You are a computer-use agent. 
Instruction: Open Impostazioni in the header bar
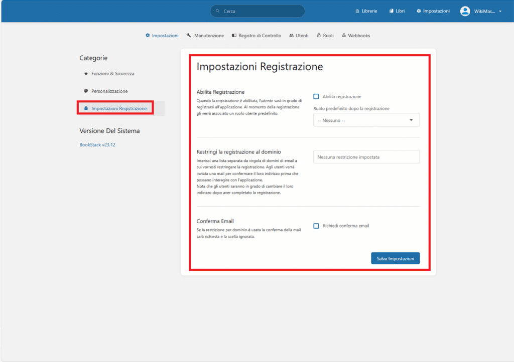point(433,11)
